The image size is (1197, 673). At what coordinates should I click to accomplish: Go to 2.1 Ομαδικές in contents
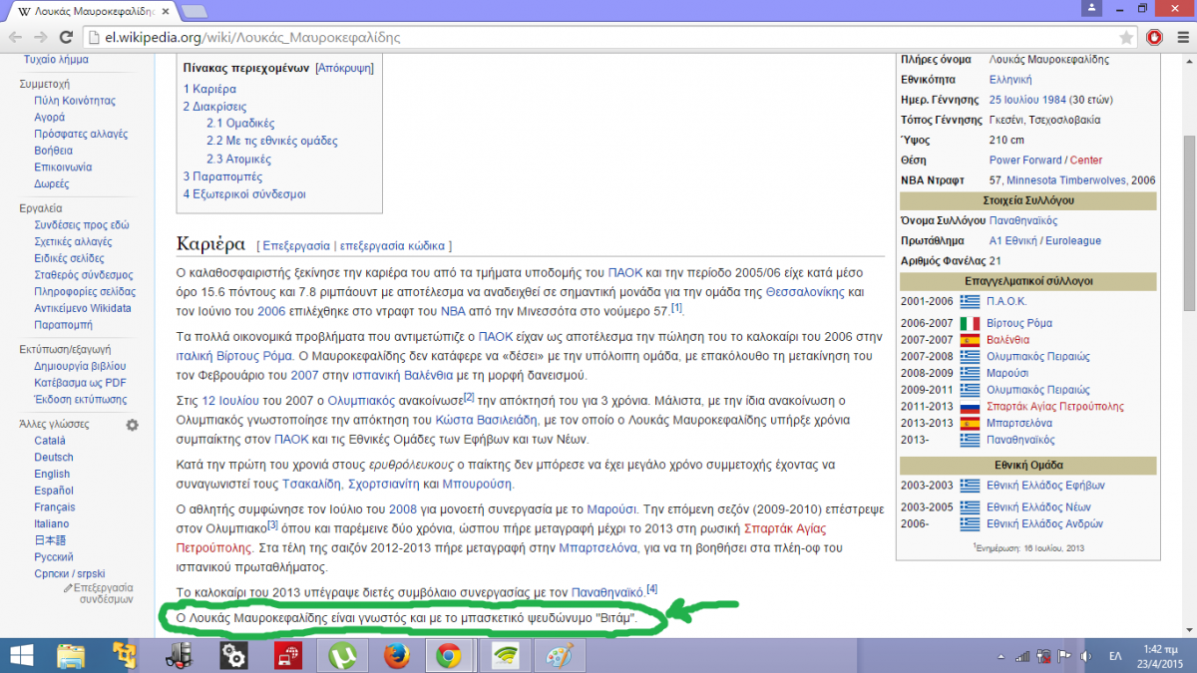[x=240, y=124]
